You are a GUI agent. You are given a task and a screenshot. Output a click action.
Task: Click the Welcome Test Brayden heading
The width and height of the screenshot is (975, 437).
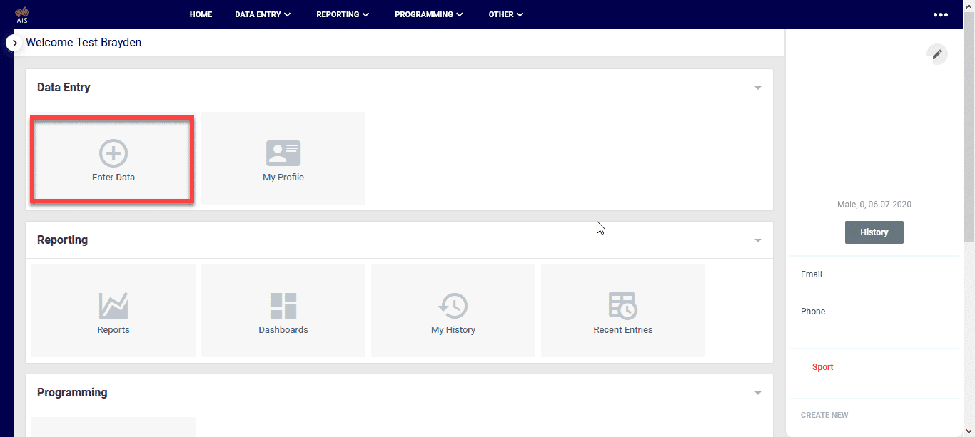point(84,43)
